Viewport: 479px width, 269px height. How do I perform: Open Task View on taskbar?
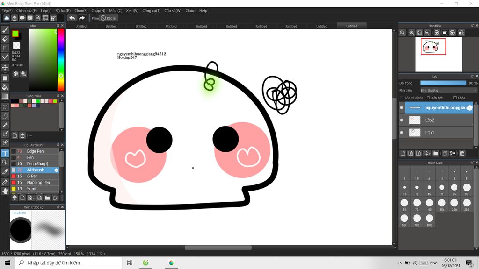pyautogui.click(x=130, y=262)
